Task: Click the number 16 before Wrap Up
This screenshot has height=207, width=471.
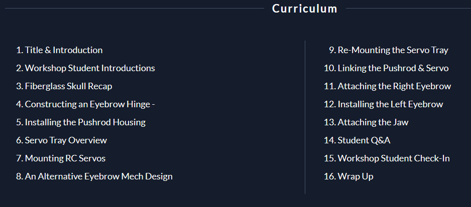Action: pyautogui.click(x=329, y=176)
